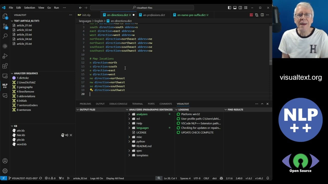The height and width of the screenshot is (184, 328).
Task: Select 5 abbreviations analyzer pass
Action: pyautogui.click(x=26, y=96)
